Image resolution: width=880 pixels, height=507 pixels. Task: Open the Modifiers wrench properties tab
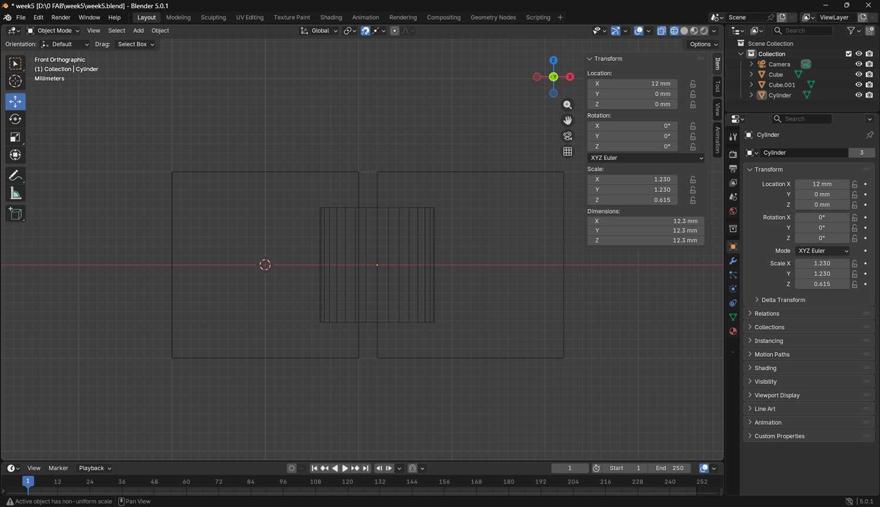733,261
